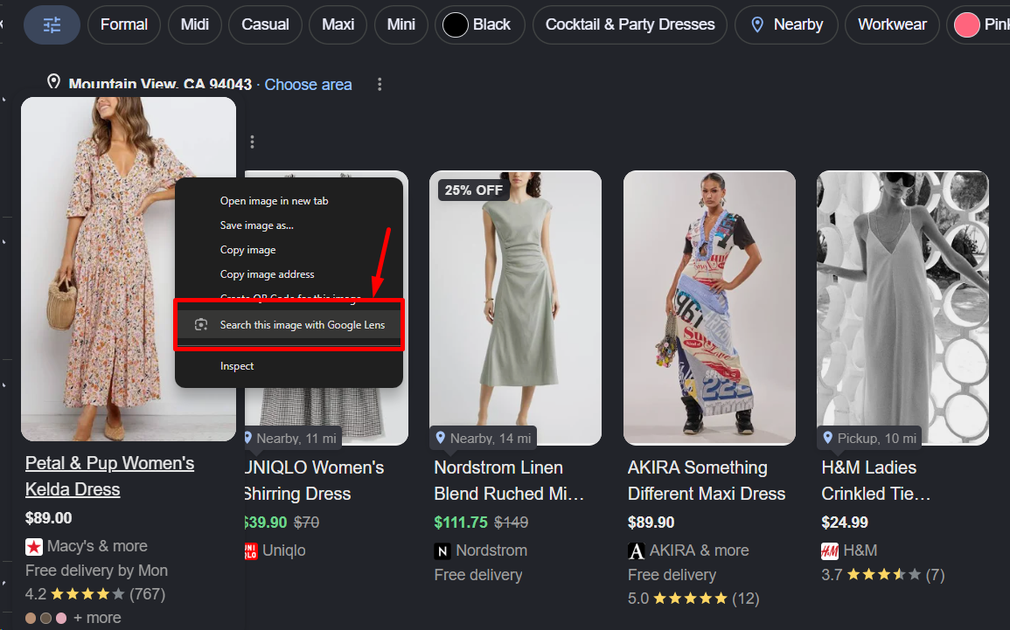Select the tan color swatch
The image size is (1010, 630).
[x=31, y=618]
